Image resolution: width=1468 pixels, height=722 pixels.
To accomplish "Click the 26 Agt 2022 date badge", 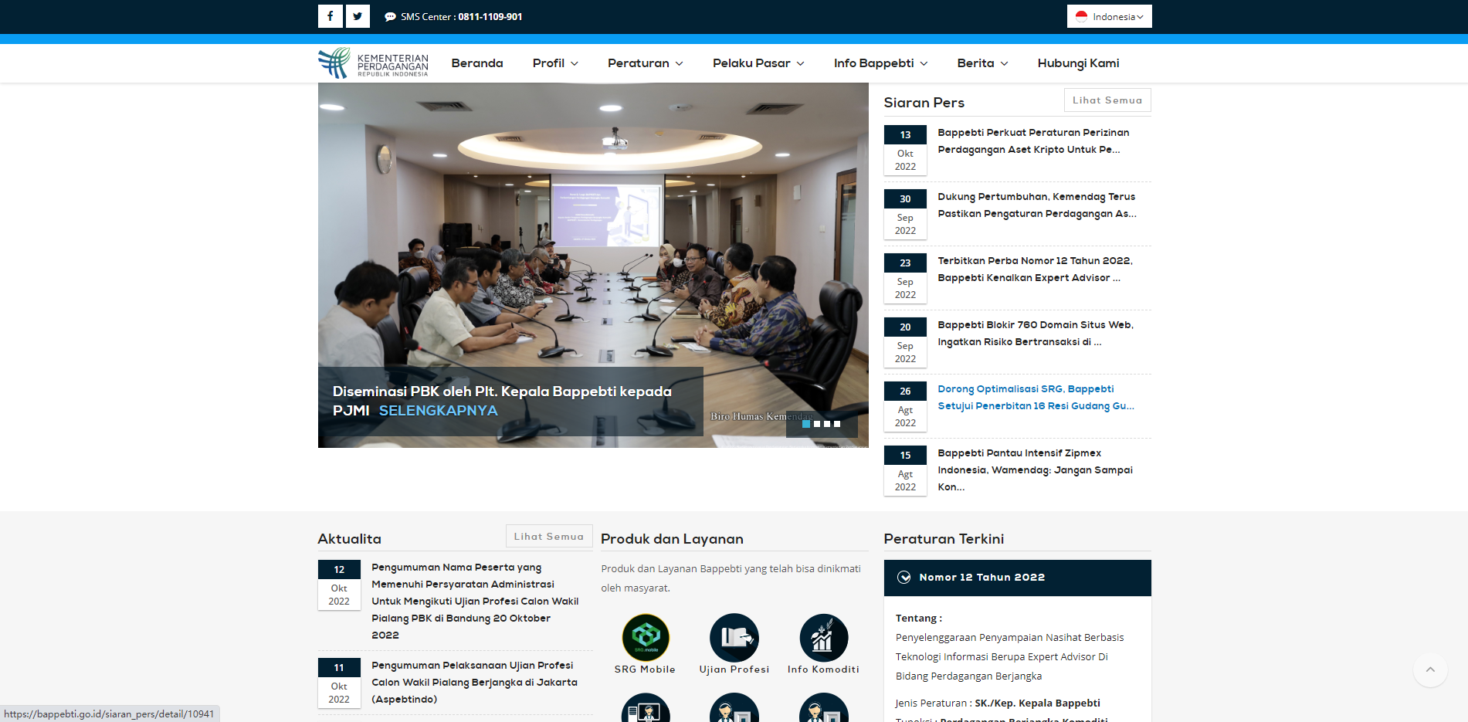I will coord(905,406).
